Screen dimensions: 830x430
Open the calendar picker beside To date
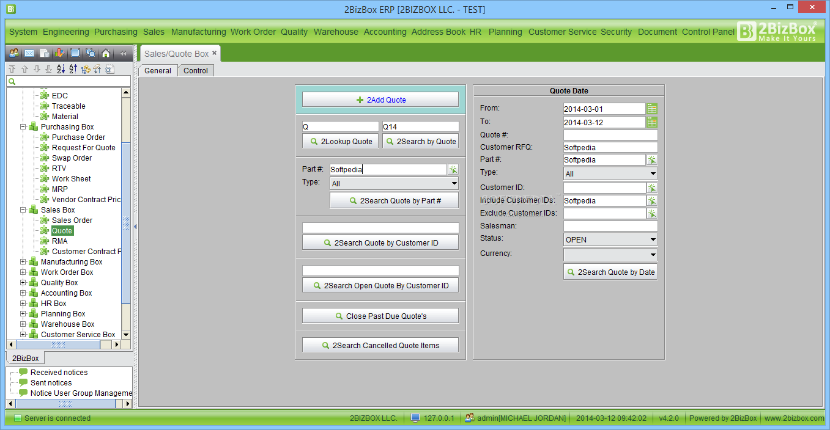[x=652, y=122]
